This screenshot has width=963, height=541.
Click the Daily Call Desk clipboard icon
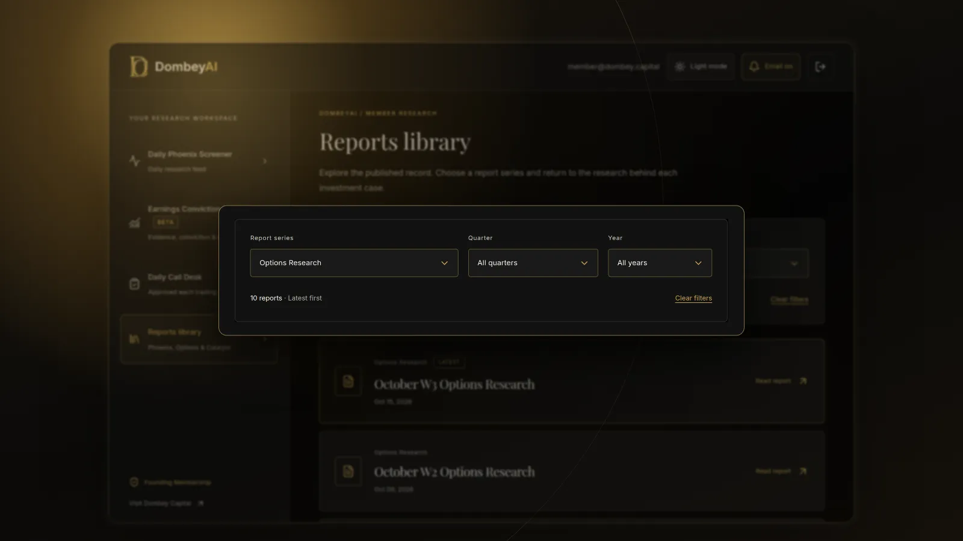pos(135,284)
